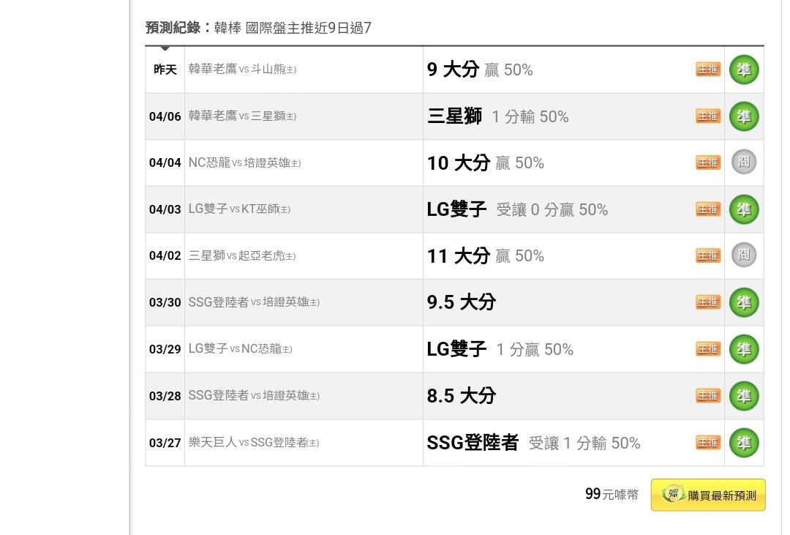Click green 準 icon on 03/28 row
This screenshot has height=535, width=790.
744,396
